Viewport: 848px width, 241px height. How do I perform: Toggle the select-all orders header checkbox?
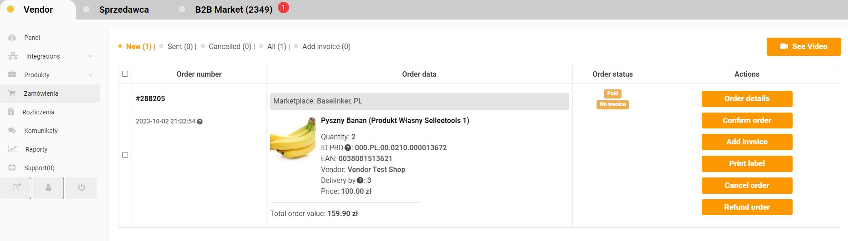[125, 74]
